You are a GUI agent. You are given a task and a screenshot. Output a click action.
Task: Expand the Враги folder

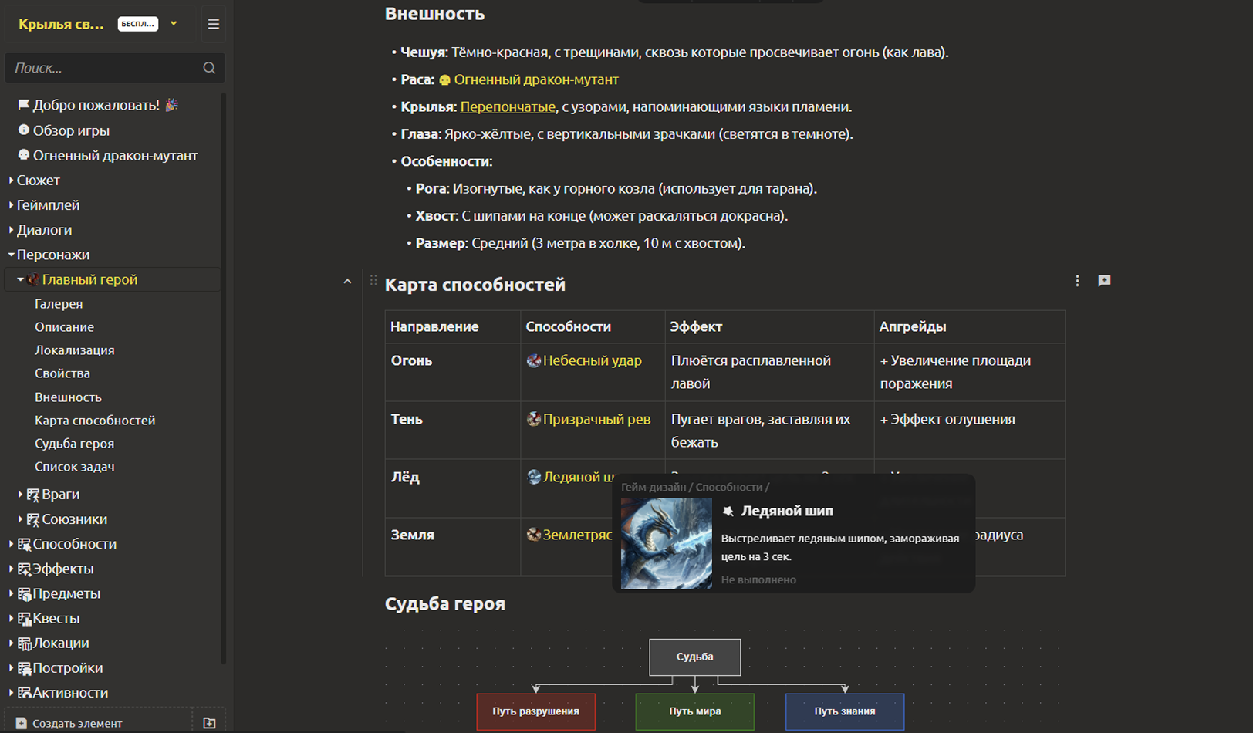20,495
